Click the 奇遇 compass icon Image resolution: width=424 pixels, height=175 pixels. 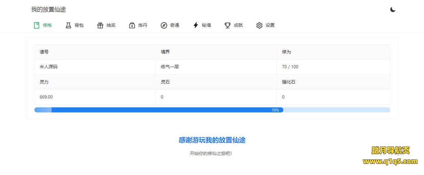point(164,25)
